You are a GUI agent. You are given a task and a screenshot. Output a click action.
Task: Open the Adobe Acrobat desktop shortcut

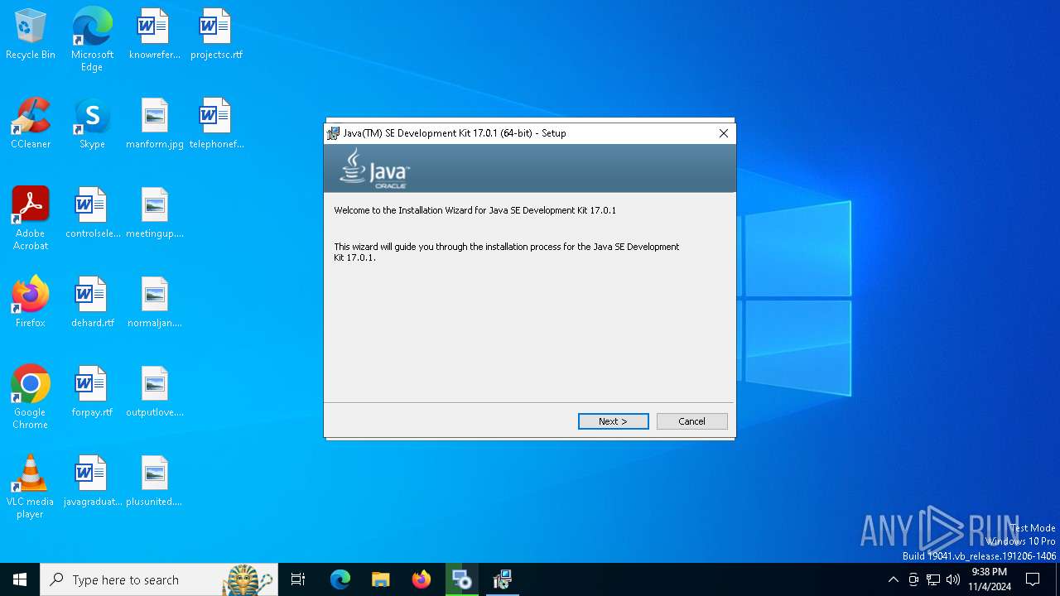(x=31, y=219)
